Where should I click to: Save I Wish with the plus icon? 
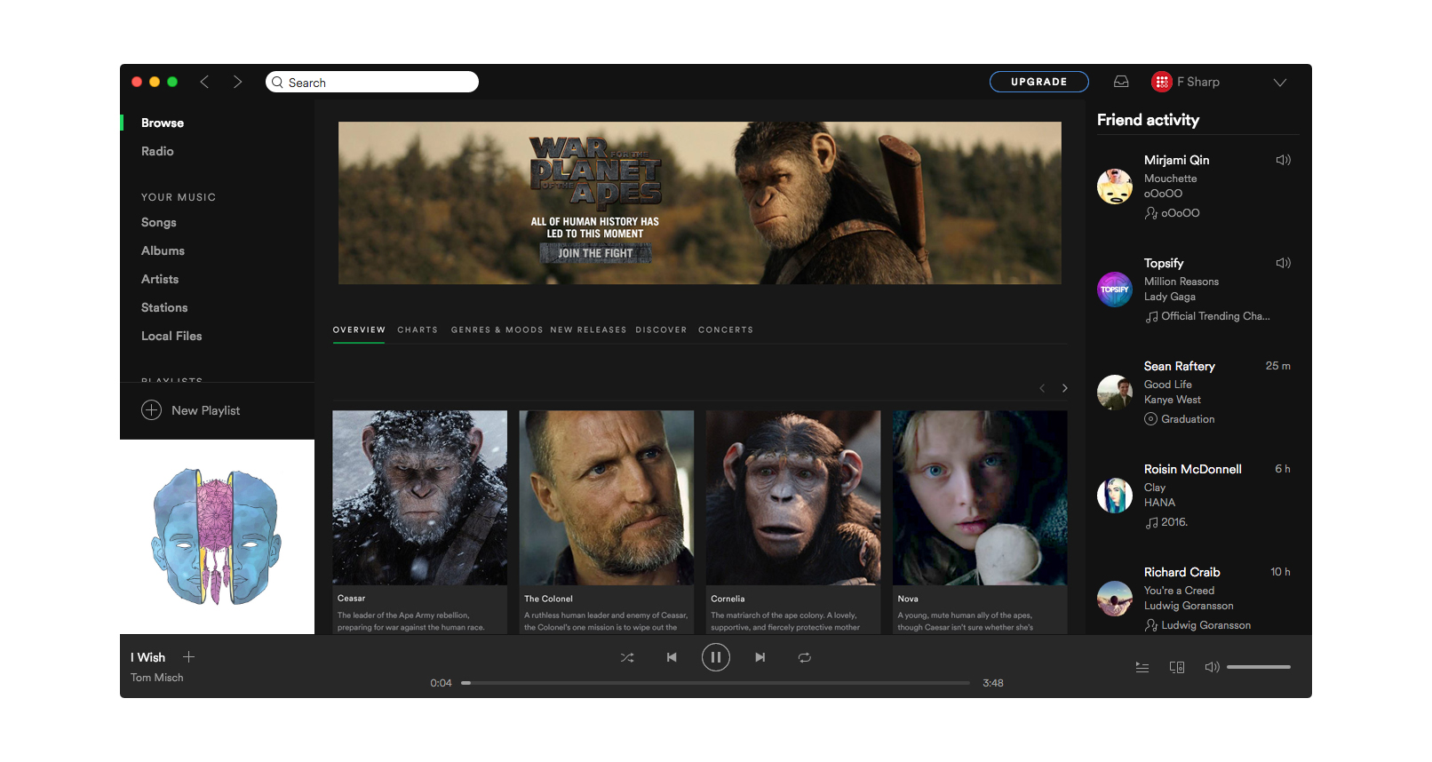pos(188,657)
